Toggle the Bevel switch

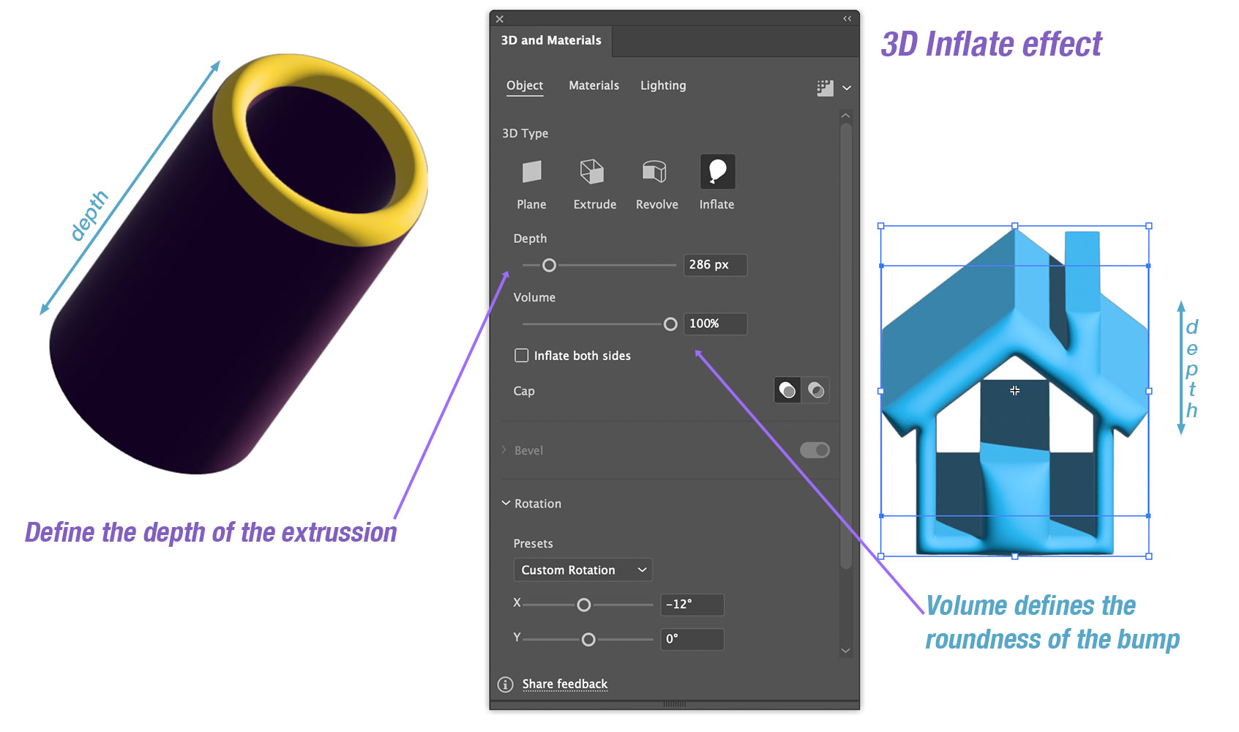(815, 450)
